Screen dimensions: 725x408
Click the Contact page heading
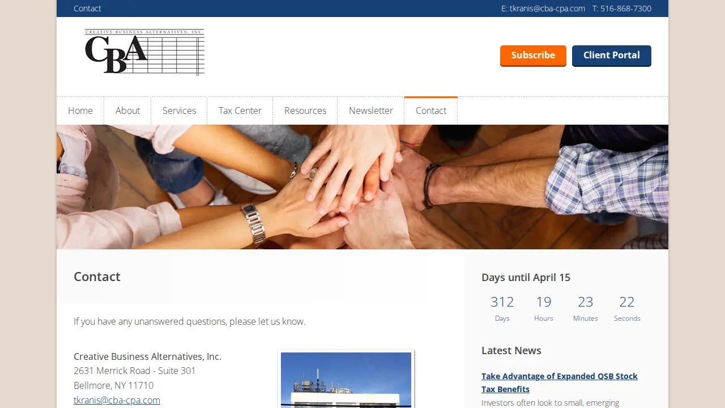pyautogui.click(x=97, y=277)
